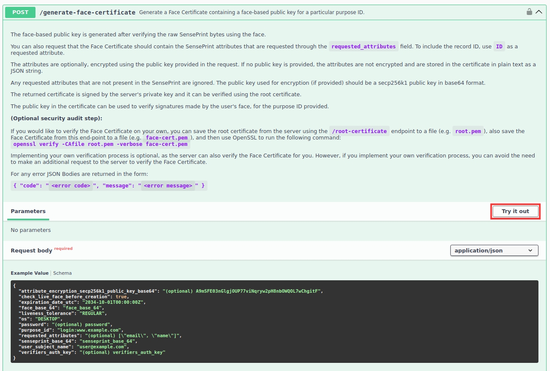Viewport: 550px width, 371px height.
Task: Click the authorization lock icon
Action: click(x=529, y=12)
